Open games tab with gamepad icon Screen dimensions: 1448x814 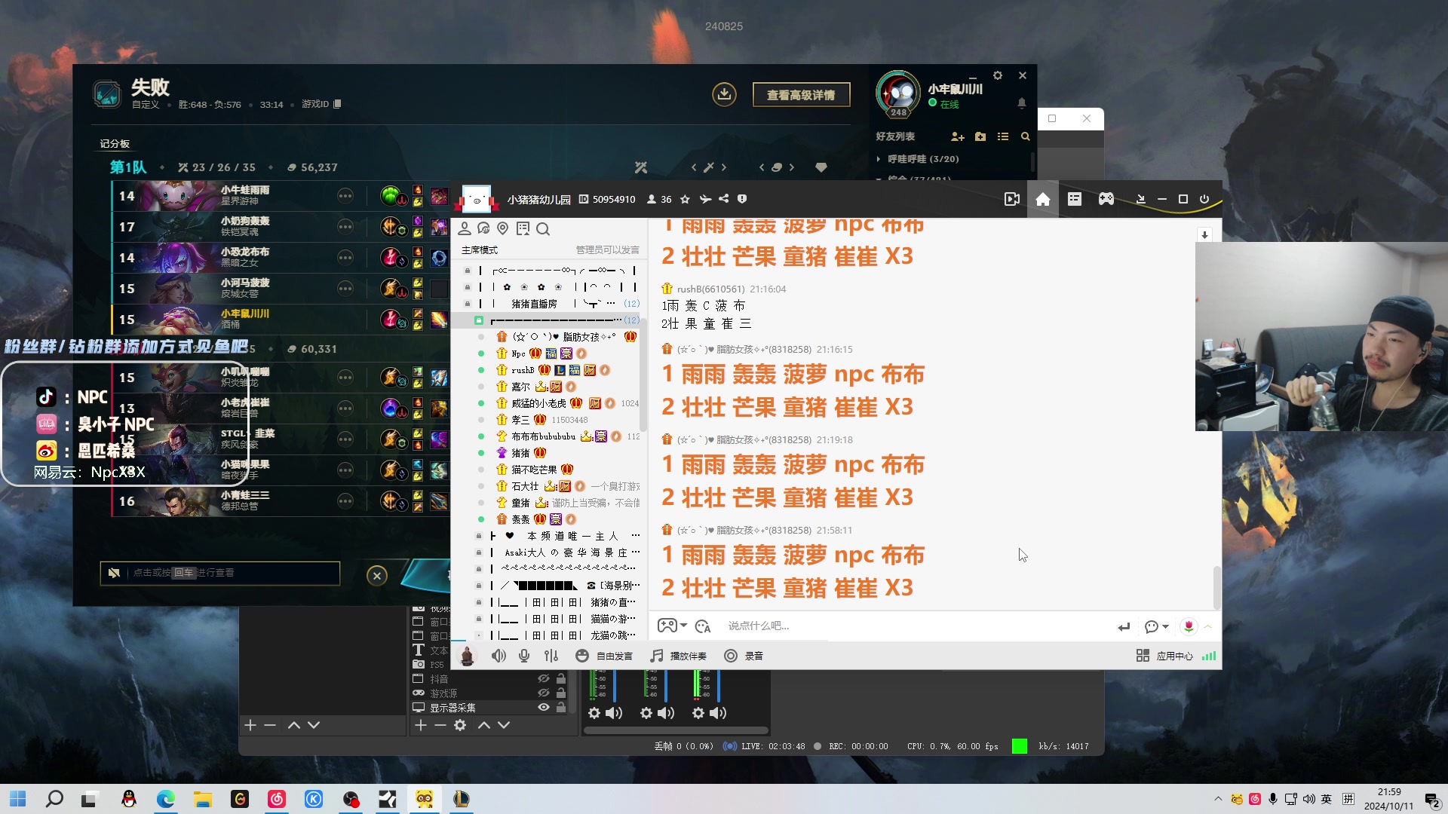[x=1106, y=199]
